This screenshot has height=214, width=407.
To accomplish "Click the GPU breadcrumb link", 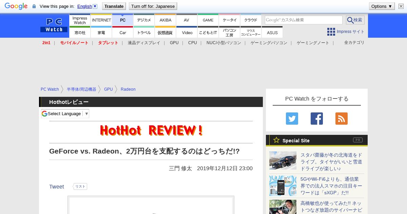I will (109, 89).
